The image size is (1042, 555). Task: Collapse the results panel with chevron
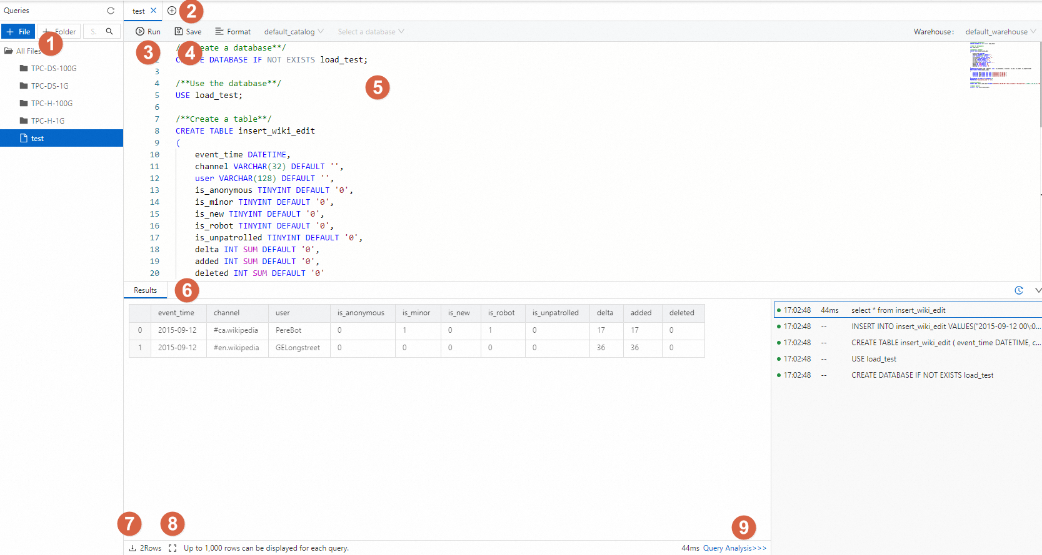1038,290
